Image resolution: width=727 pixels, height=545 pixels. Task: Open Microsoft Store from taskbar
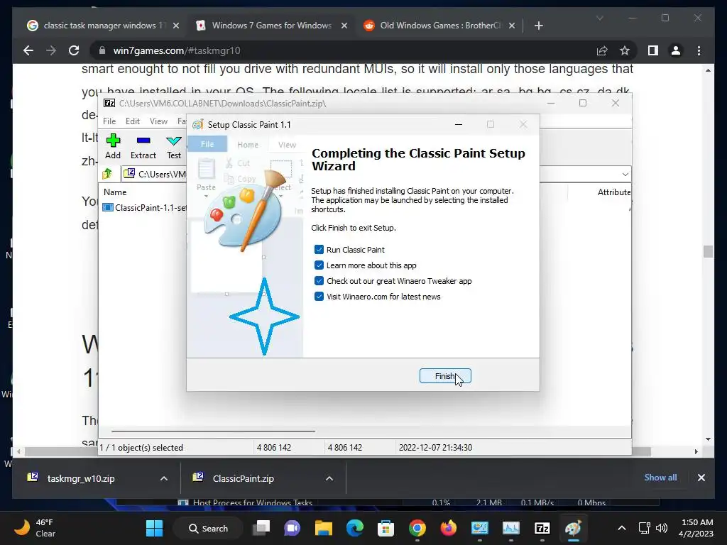click(x=386, y=528)
